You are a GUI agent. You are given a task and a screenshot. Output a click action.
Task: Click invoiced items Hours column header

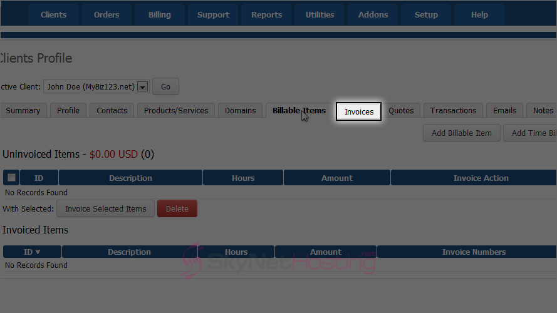pyautogui.click(x=236, y=252)
